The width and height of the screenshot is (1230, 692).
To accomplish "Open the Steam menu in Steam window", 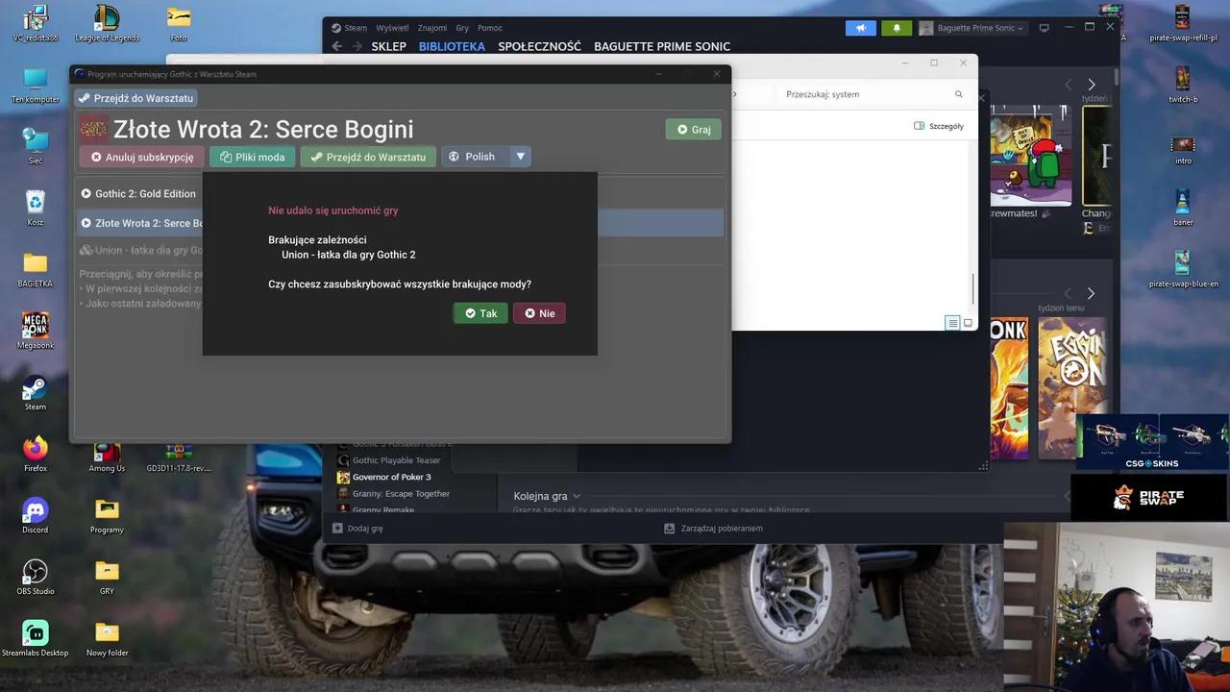I will click(356, 28).
